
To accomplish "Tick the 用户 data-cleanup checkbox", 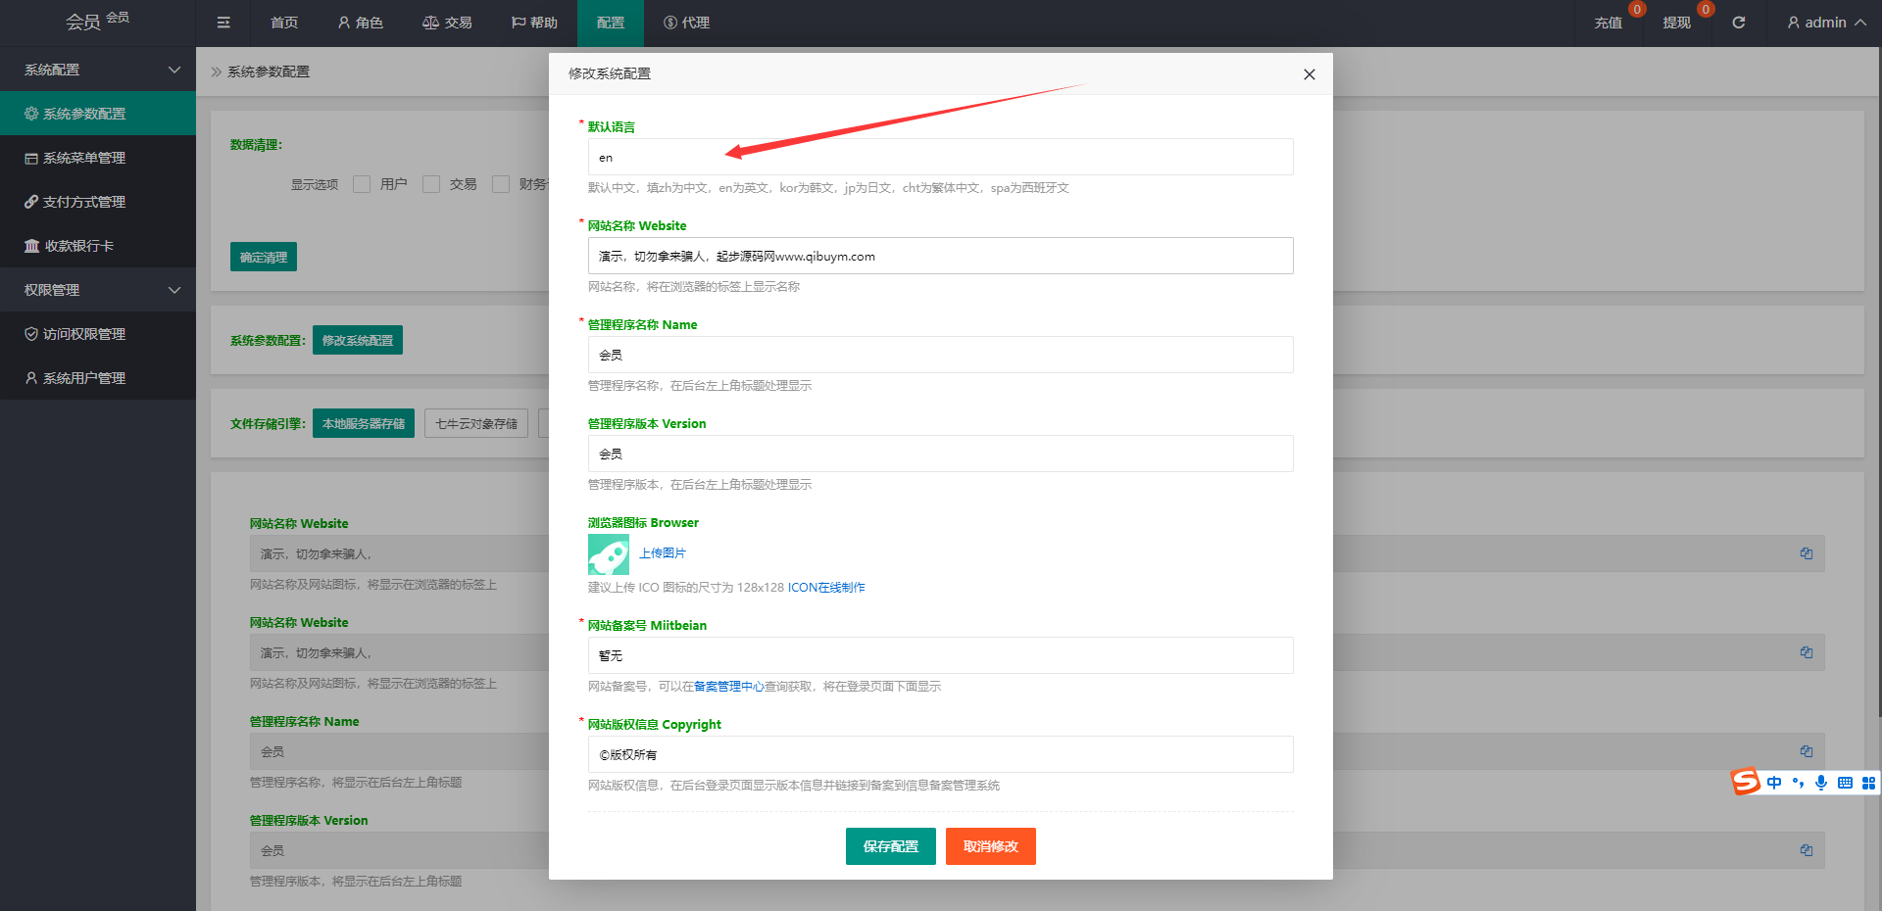I will click(x=362, y=184).
